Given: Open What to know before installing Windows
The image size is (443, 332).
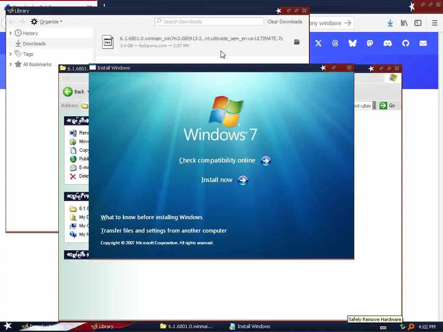Looking at the screenshot, I should 151,217.
